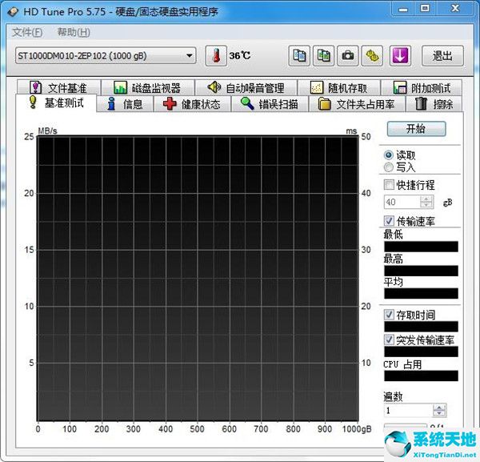Switch to the 健康状态 tab
Screen dimensions: 480x462
click(192, 104)
